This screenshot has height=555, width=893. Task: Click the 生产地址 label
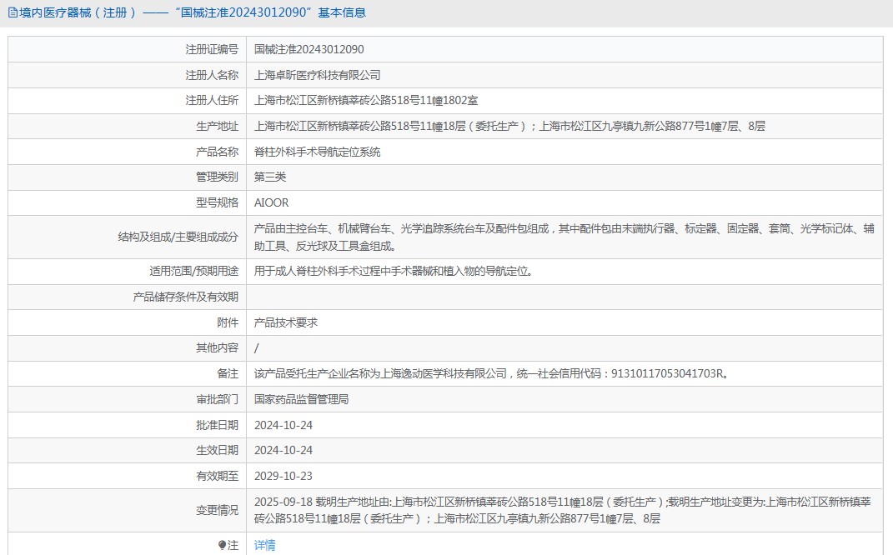point(217,126)
